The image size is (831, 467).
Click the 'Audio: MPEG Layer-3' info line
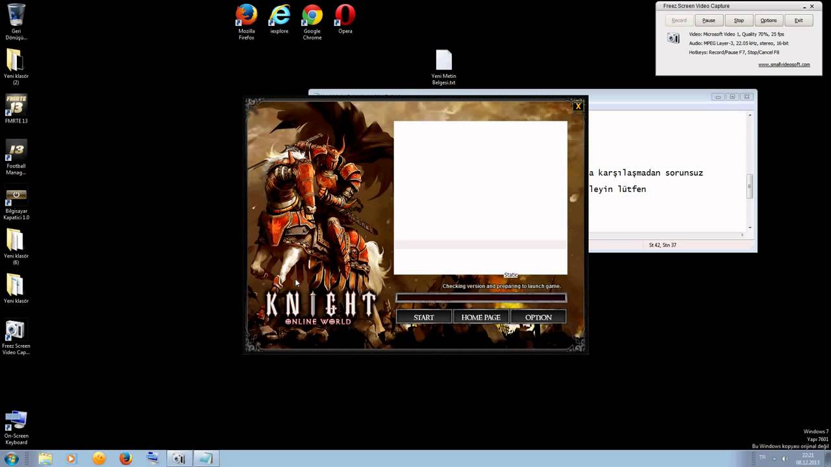[x=738, y=43]
